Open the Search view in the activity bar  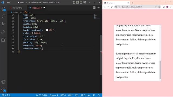4,16
